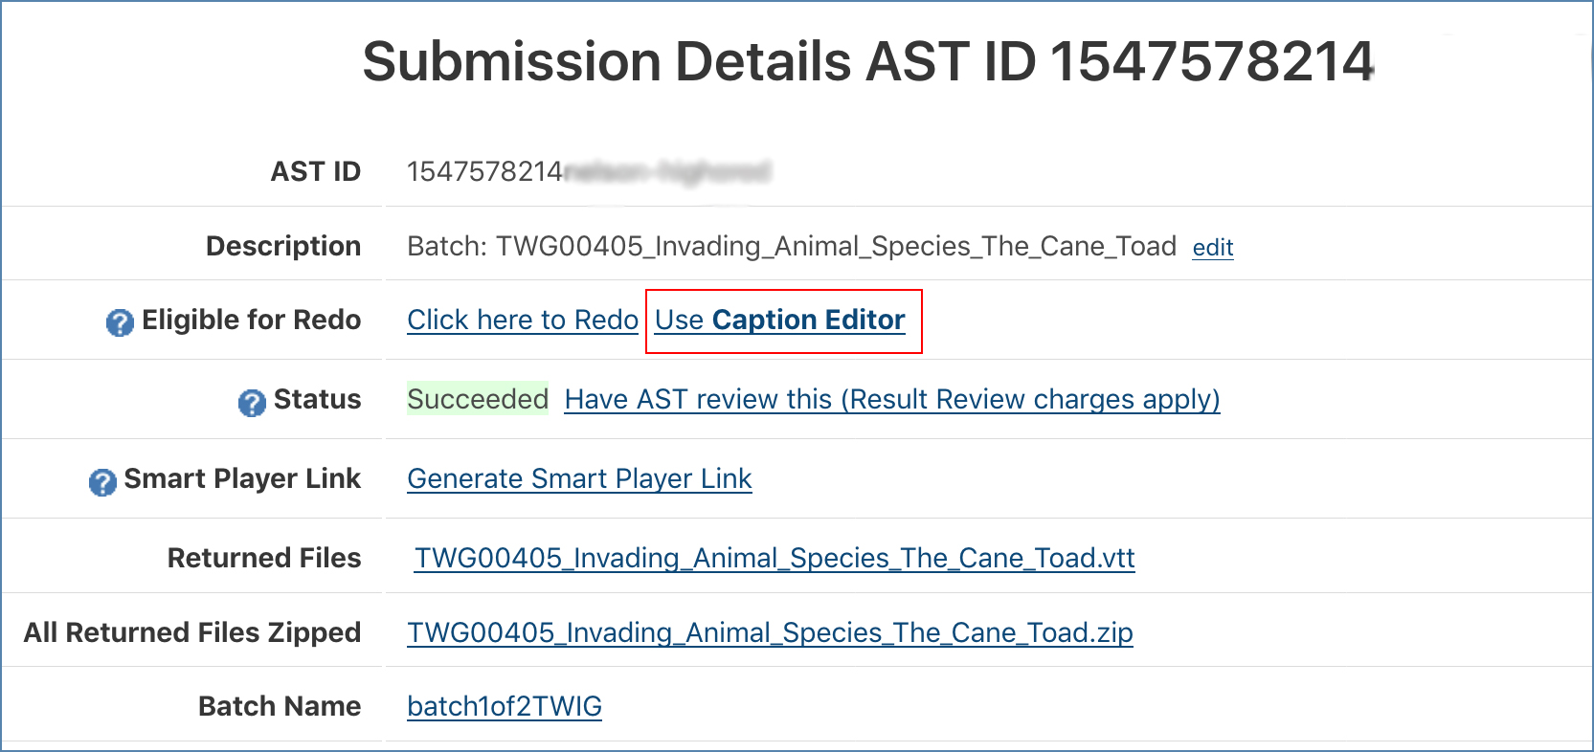
Task: Generate a Smart Player Link
Action: click(x=579, y=478)
